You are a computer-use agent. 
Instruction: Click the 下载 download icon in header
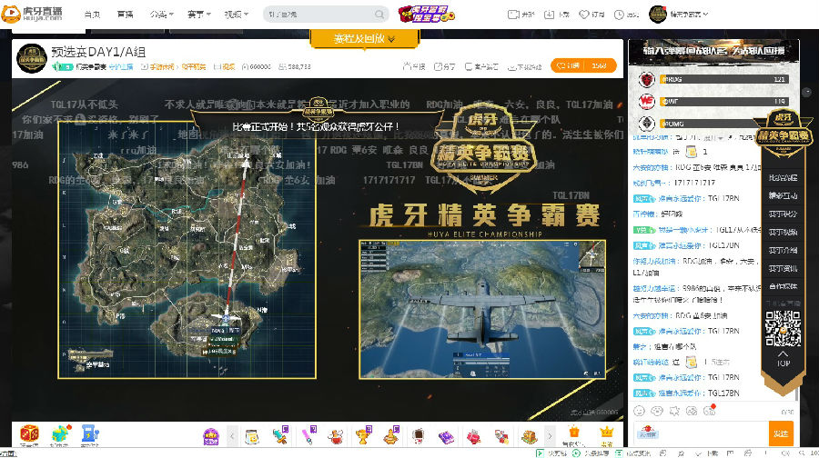coord(549,14)
